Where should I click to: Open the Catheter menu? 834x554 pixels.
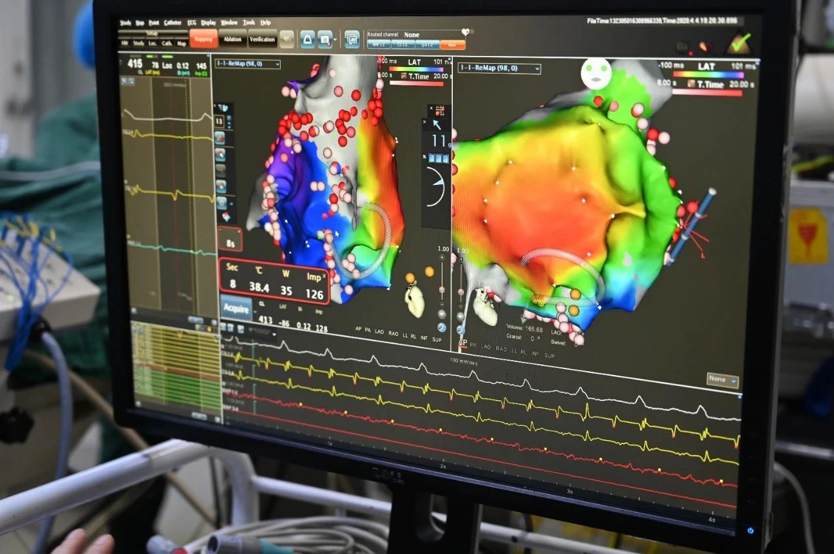pos(173,23)
